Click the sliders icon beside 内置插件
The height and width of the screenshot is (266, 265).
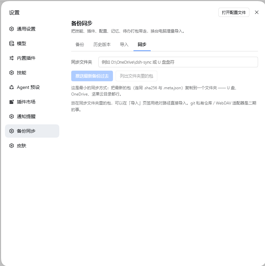click(x=12, y=58)
